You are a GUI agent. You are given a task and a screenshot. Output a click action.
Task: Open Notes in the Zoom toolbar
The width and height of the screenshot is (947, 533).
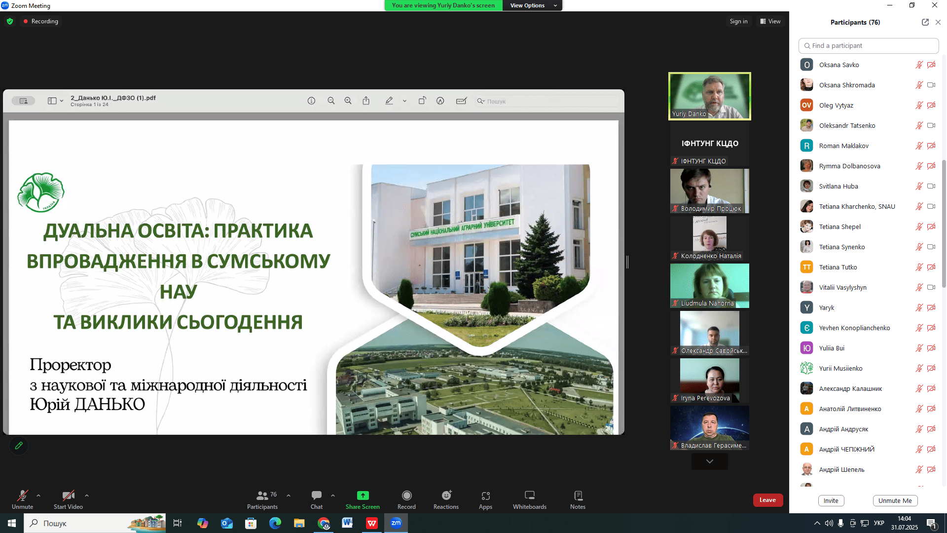tap(578, 499)
